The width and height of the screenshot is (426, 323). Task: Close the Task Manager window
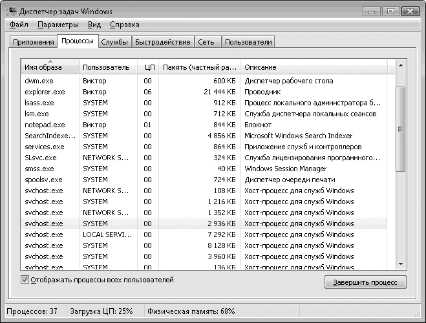[x=410, y=11]
